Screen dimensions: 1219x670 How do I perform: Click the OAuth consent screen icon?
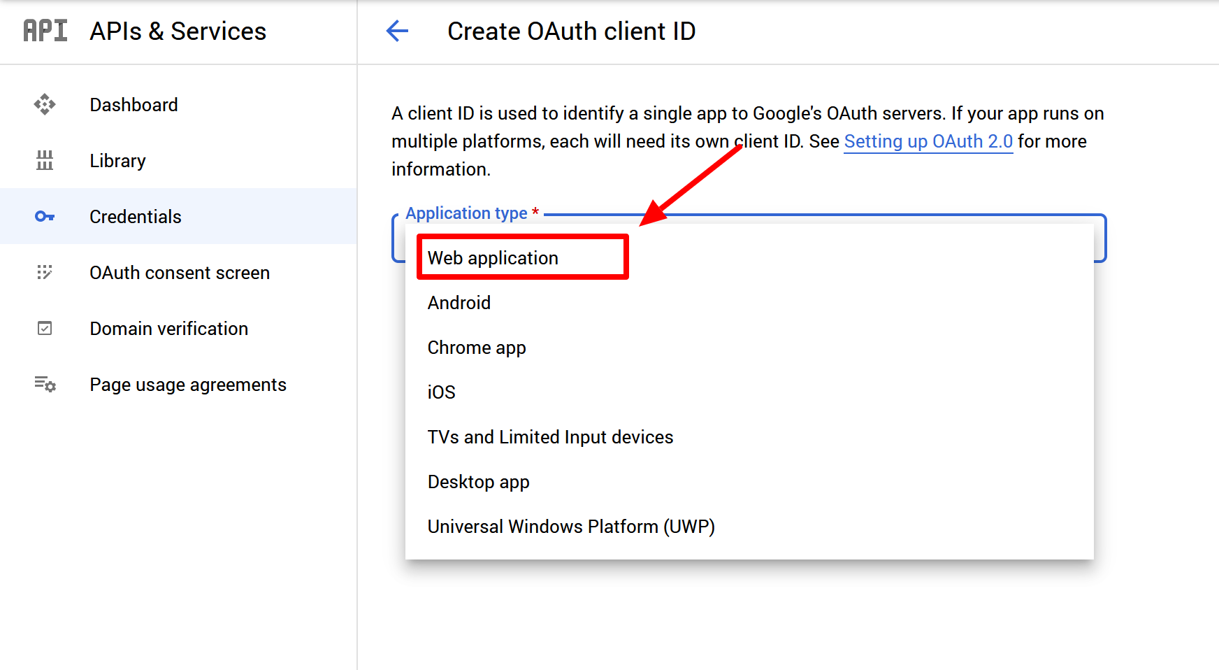[45, 272]
